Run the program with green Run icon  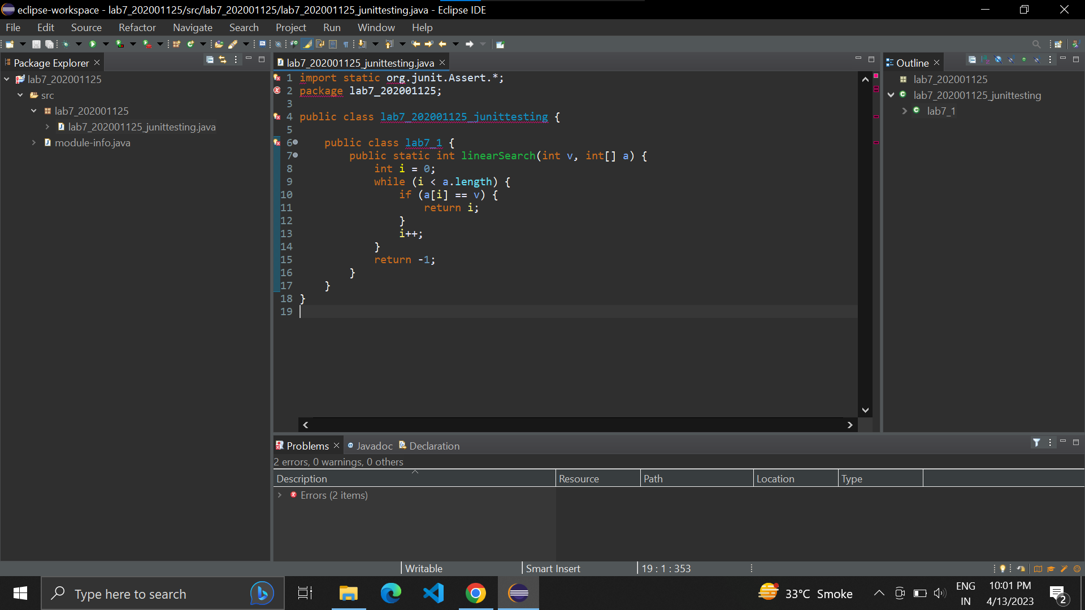(x=93, y=44)
